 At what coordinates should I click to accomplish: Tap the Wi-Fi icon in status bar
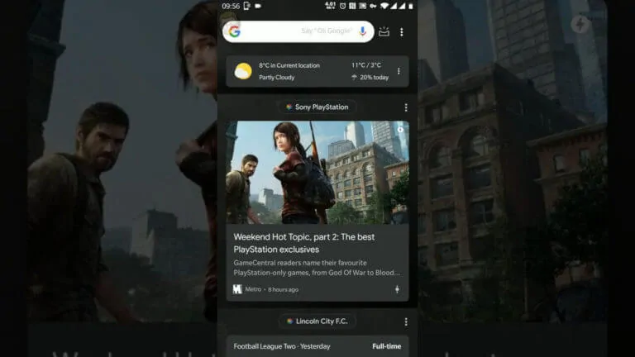click(384, 6)
